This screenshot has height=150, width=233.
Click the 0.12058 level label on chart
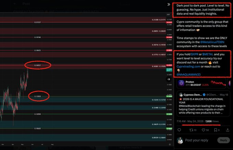(x=37, y=114)
